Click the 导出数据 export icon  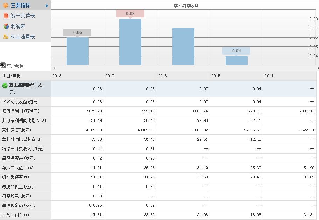[x=3, y=65]
